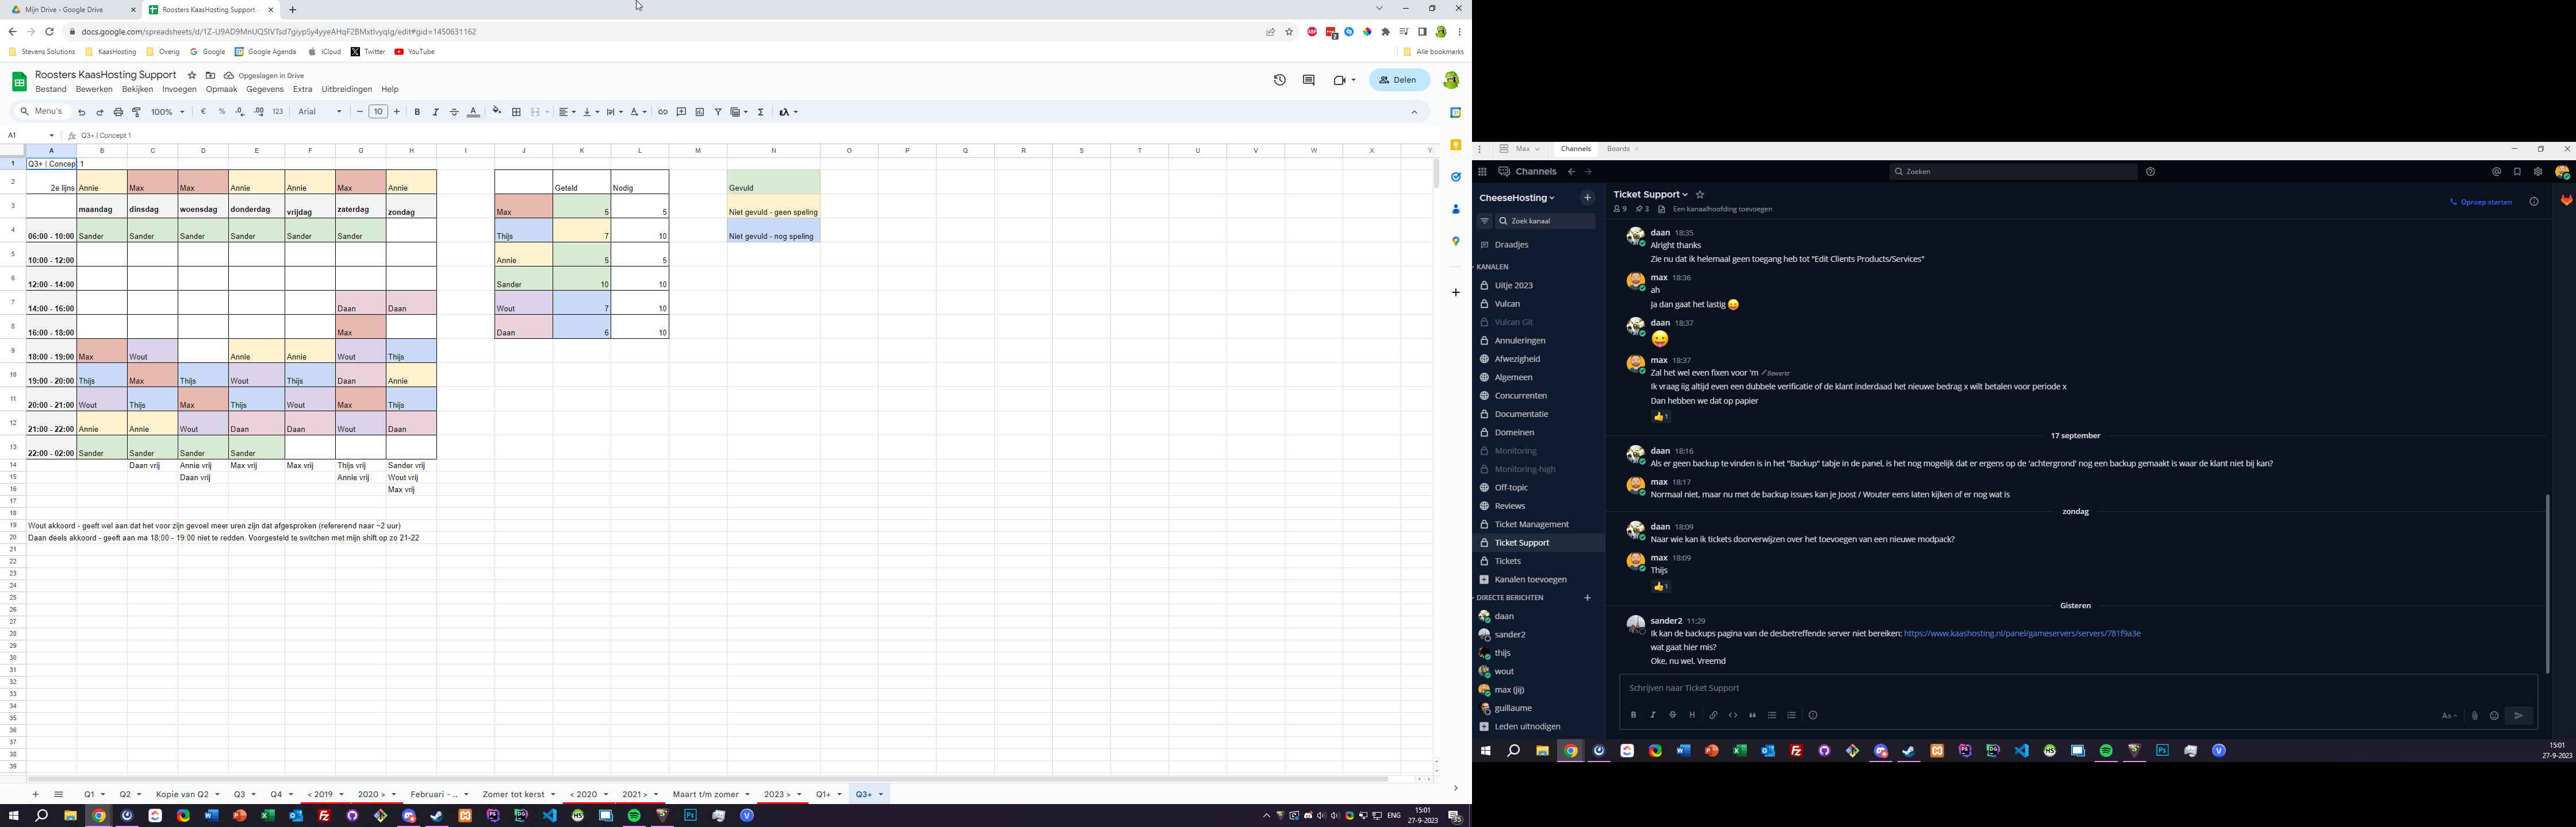
Task: Click the text color A swatch
Action: click(473, 112)
